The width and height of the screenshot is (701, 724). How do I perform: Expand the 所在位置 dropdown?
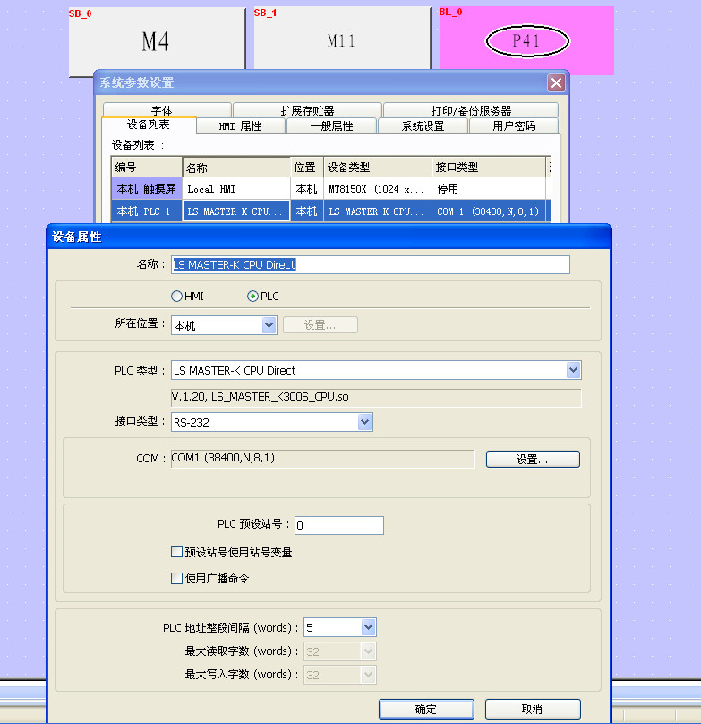point(269,326)
